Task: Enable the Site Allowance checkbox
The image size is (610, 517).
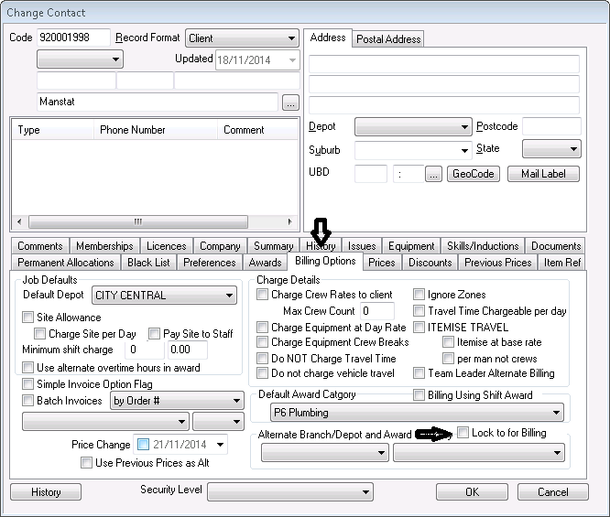Action: click(28, 318)
